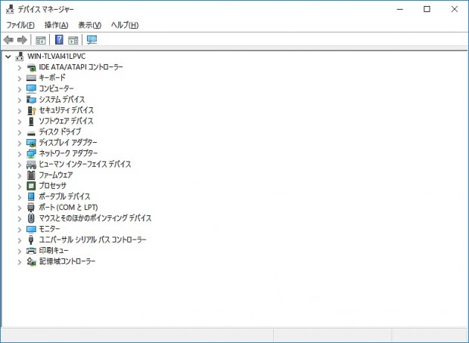The width and height of the screenshot is (469, 343).
Task: Expand IDE ATA/ATAPI コントローラー category
Action: [20, 68]
